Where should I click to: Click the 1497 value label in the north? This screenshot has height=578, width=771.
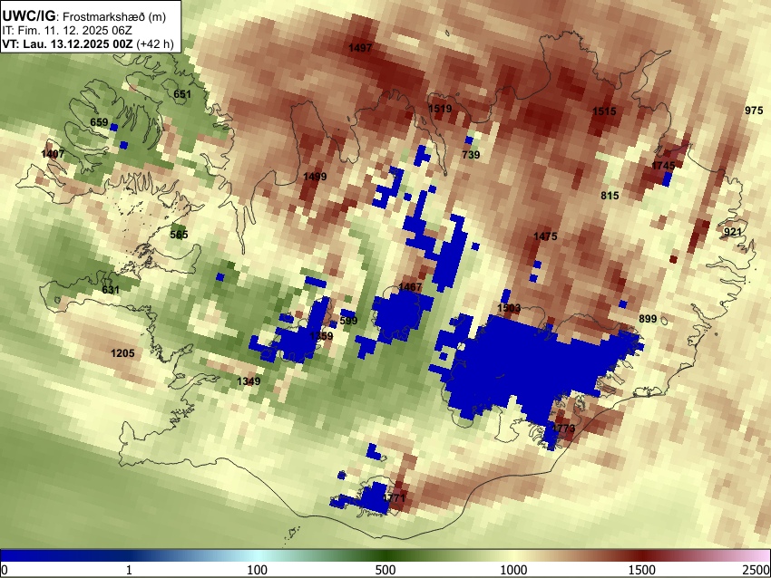360,48
